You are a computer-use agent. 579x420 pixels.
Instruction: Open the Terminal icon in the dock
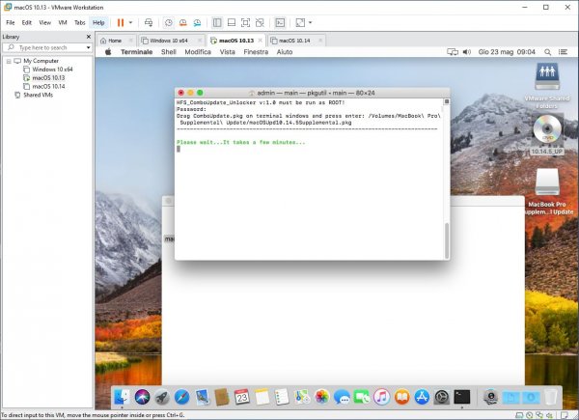pyautogui.click(x=463, y=396)
